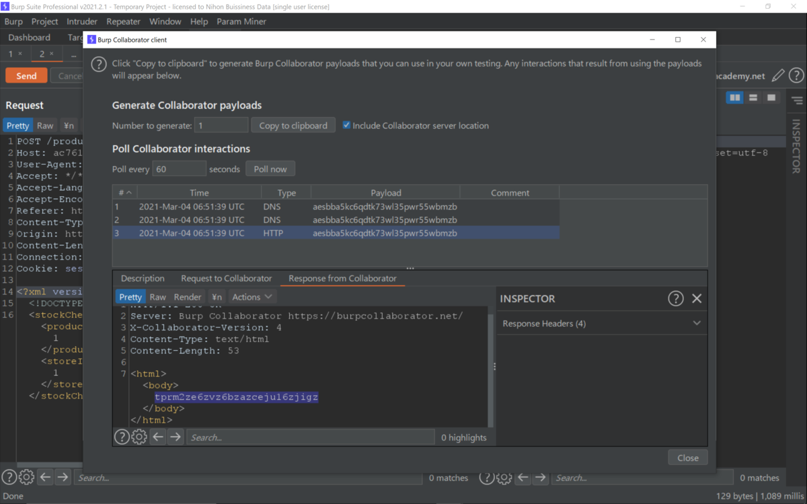Click Copy to clipboard button
Screen dimensions: 807x504
coord(293,125)
